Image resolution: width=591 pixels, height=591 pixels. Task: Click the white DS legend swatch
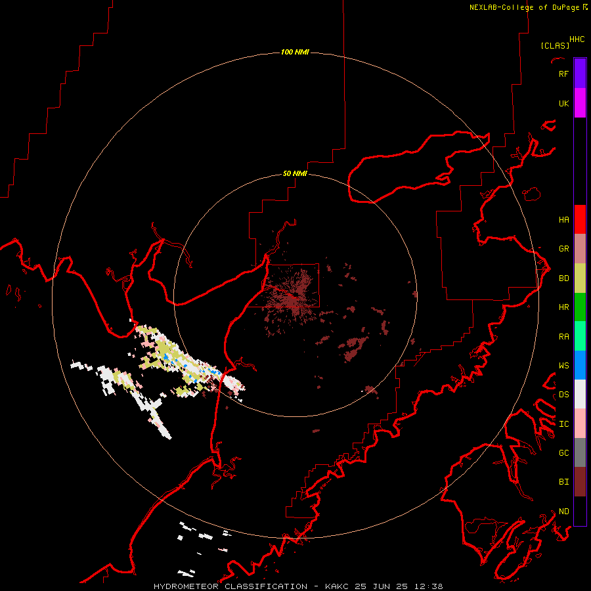(x=580, y=394)
